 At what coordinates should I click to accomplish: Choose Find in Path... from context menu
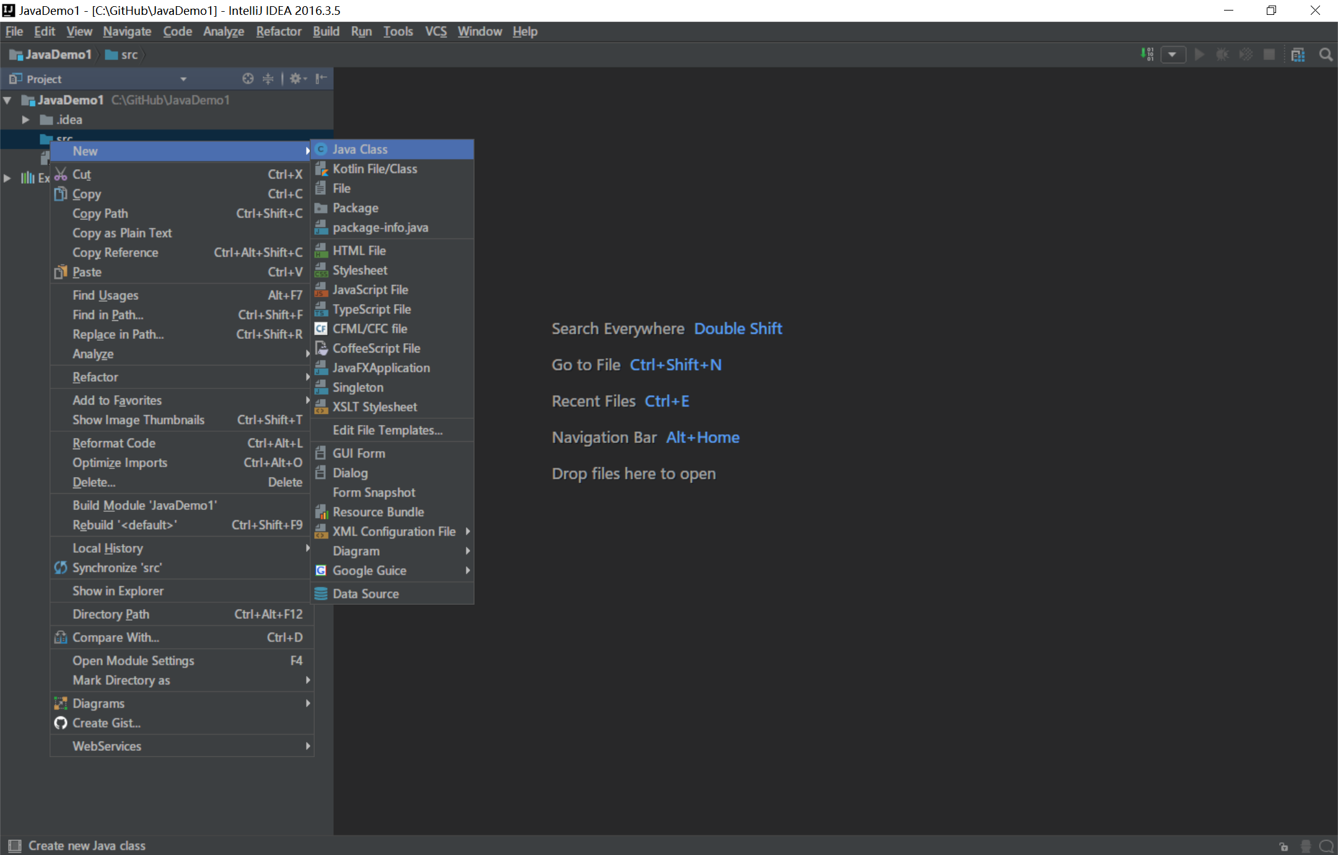[182, 315]
